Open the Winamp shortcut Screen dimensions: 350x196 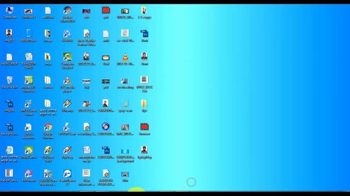[x=67, y=106]
